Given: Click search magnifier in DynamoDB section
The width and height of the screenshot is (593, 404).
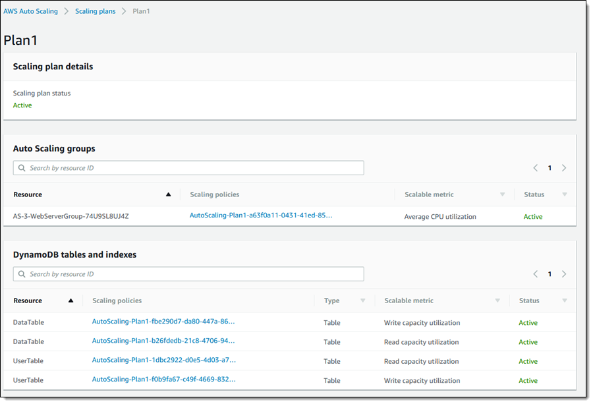Looking at the screenshot, I should tap(22, 274).
